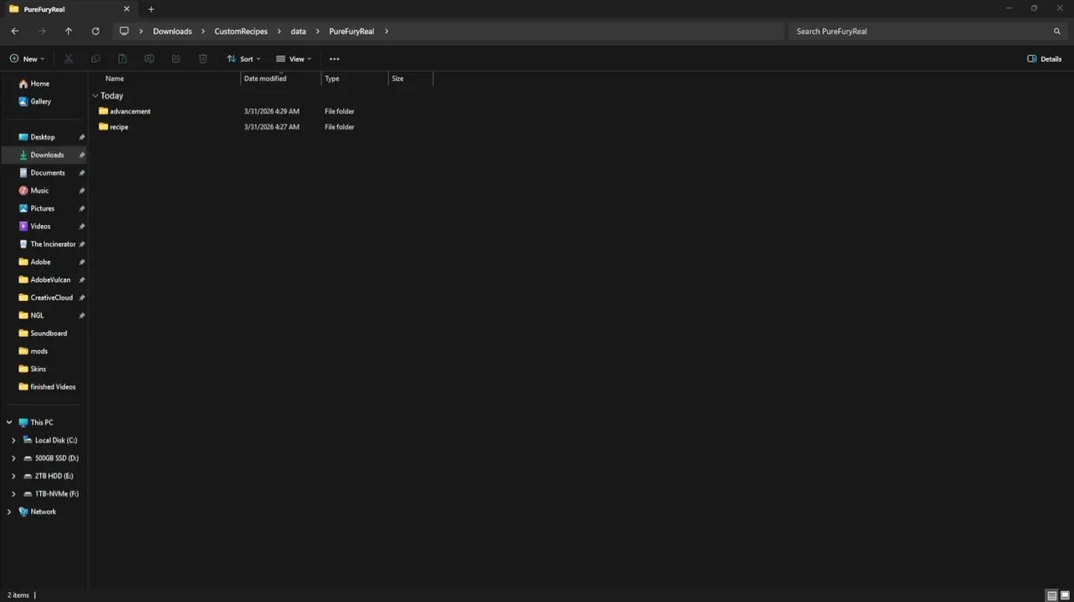Open the Sort dropdown menu
Image resolution: width=1074 pixels, height=602 pixels.
(244, 59)
